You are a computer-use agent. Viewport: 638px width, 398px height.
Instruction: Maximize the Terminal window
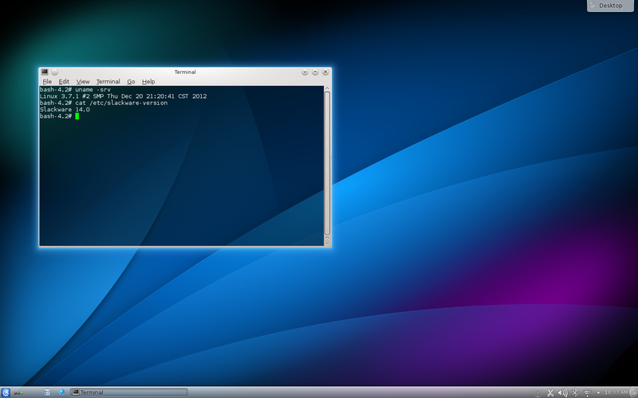point(315,72)
